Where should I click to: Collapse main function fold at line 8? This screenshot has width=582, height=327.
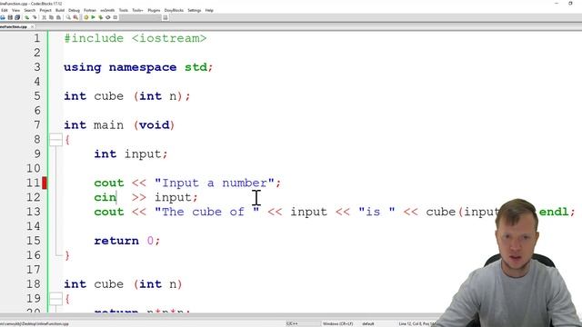pyautogui.click(x=55, y=139)
